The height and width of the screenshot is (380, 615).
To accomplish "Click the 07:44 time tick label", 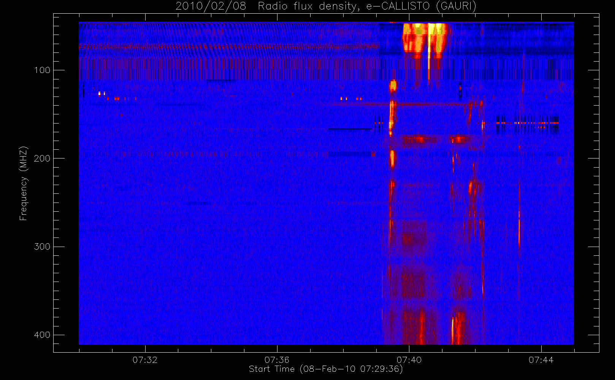I will pos(541,360).
